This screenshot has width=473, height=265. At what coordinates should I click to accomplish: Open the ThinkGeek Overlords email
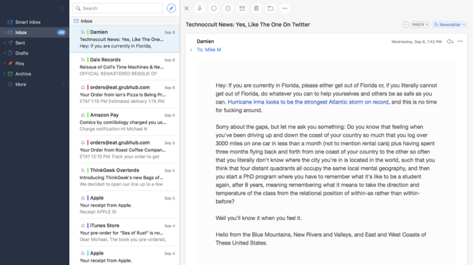(x=124, y=178)
